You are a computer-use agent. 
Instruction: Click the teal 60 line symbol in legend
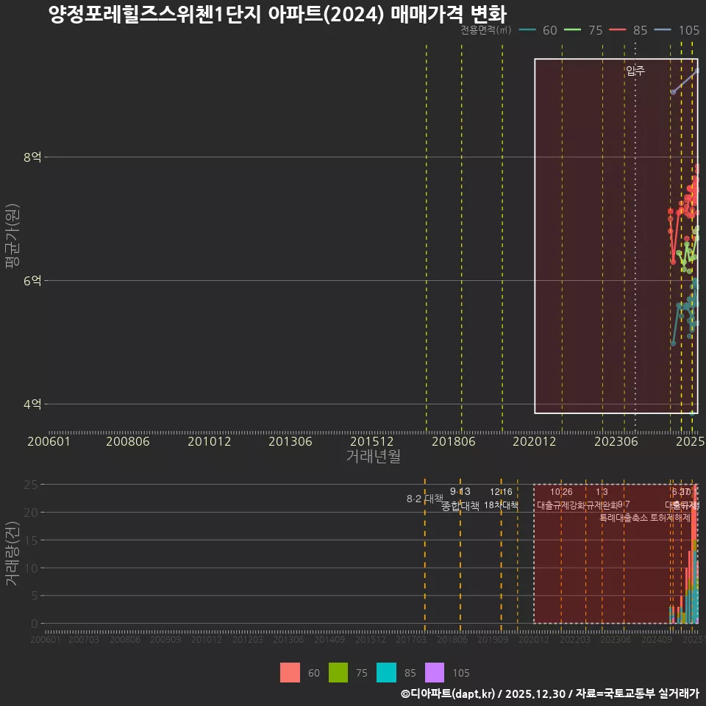(528, 31)
